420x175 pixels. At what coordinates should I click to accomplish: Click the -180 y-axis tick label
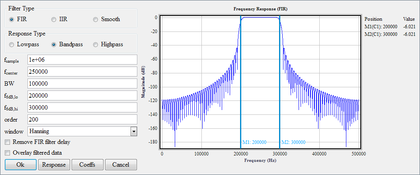[152, 142]
